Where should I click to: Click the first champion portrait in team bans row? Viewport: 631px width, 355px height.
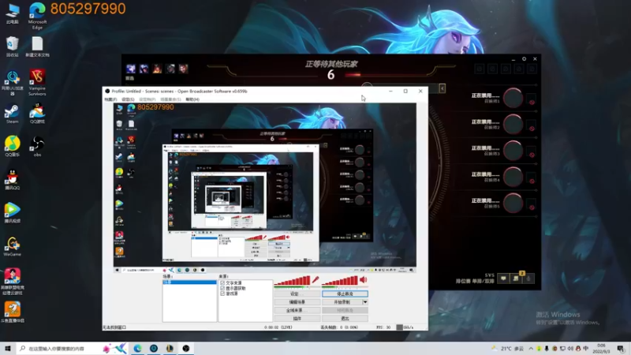click(131, 69)
